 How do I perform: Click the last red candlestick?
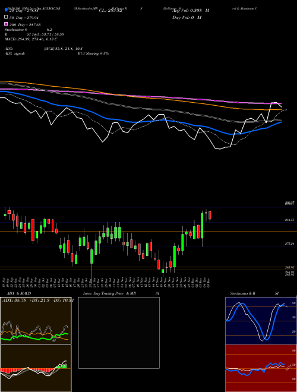coord(210,215)
